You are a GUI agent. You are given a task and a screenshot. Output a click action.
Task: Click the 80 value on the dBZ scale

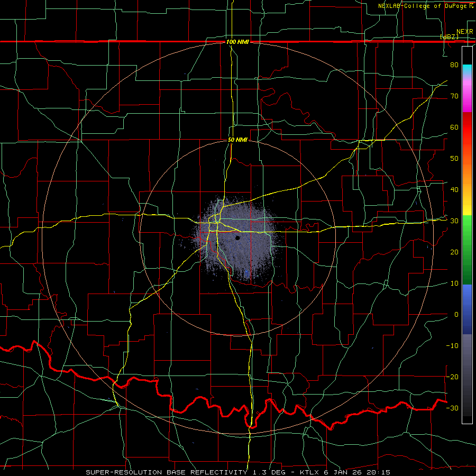pyautogui.click(x=454, y=65)
